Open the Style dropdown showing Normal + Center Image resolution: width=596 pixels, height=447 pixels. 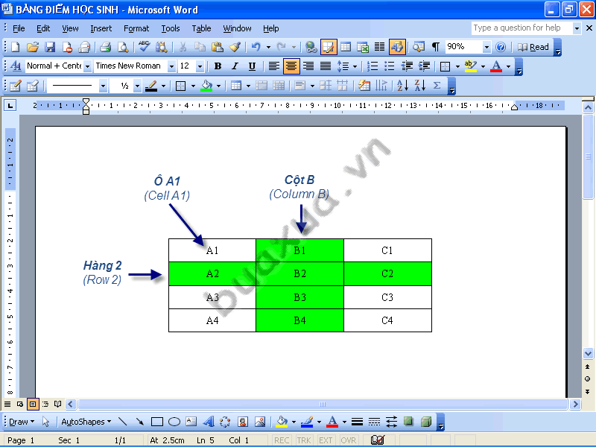(x=87, y=66)
